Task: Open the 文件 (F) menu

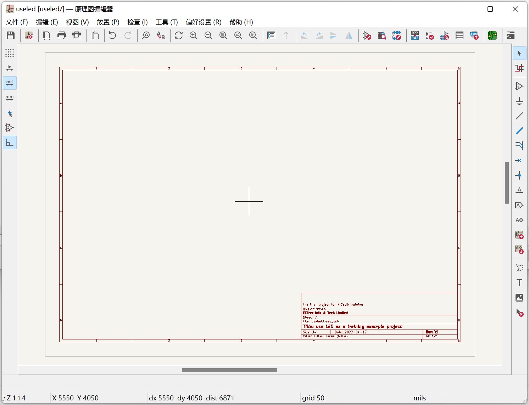Action: (x=17, y=22)
